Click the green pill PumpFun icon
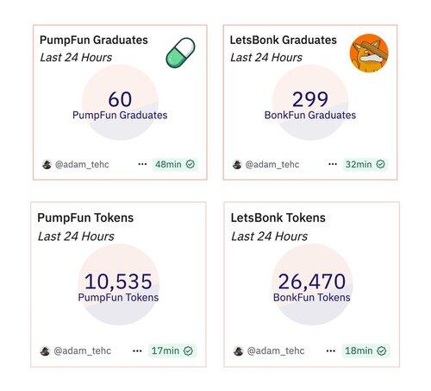431x391 pixels. pyautogui.click(x=180, y=53)
